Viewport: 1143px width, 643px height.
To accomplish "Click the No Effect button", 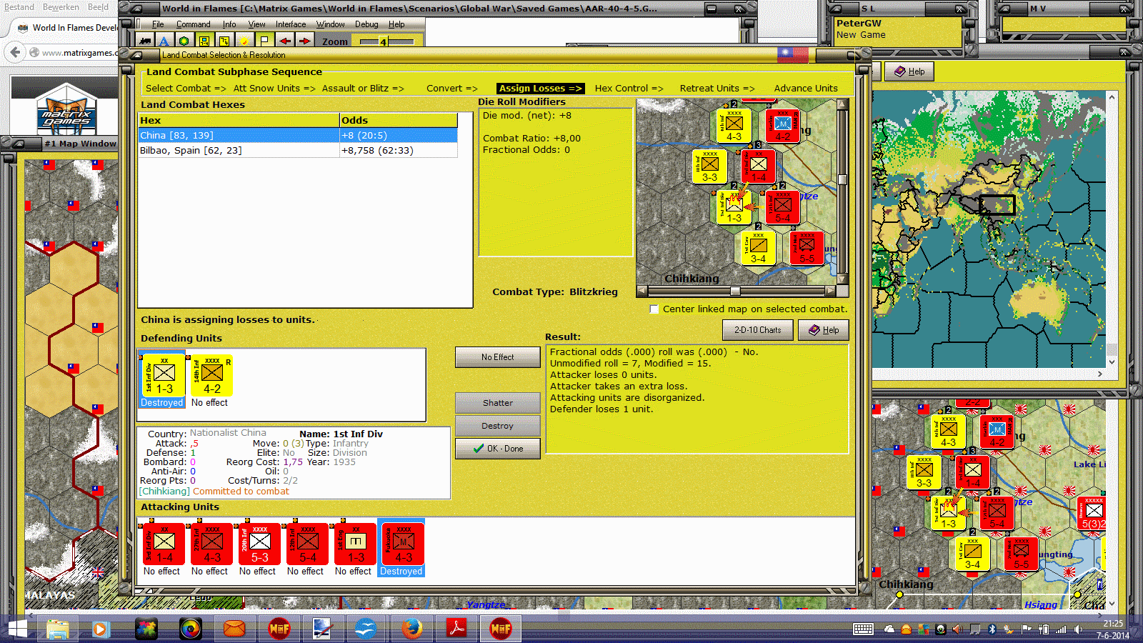I will 497,357.
